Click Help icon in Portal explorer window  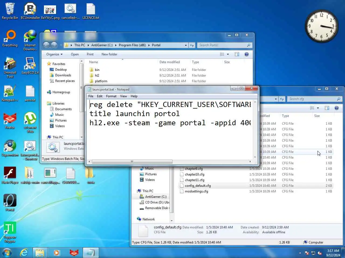pyautogui.click(x=246, y=54)
